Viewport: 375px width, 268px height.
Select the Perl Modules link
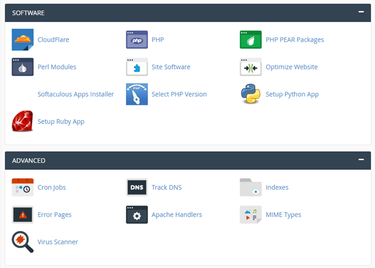(57, 67)
